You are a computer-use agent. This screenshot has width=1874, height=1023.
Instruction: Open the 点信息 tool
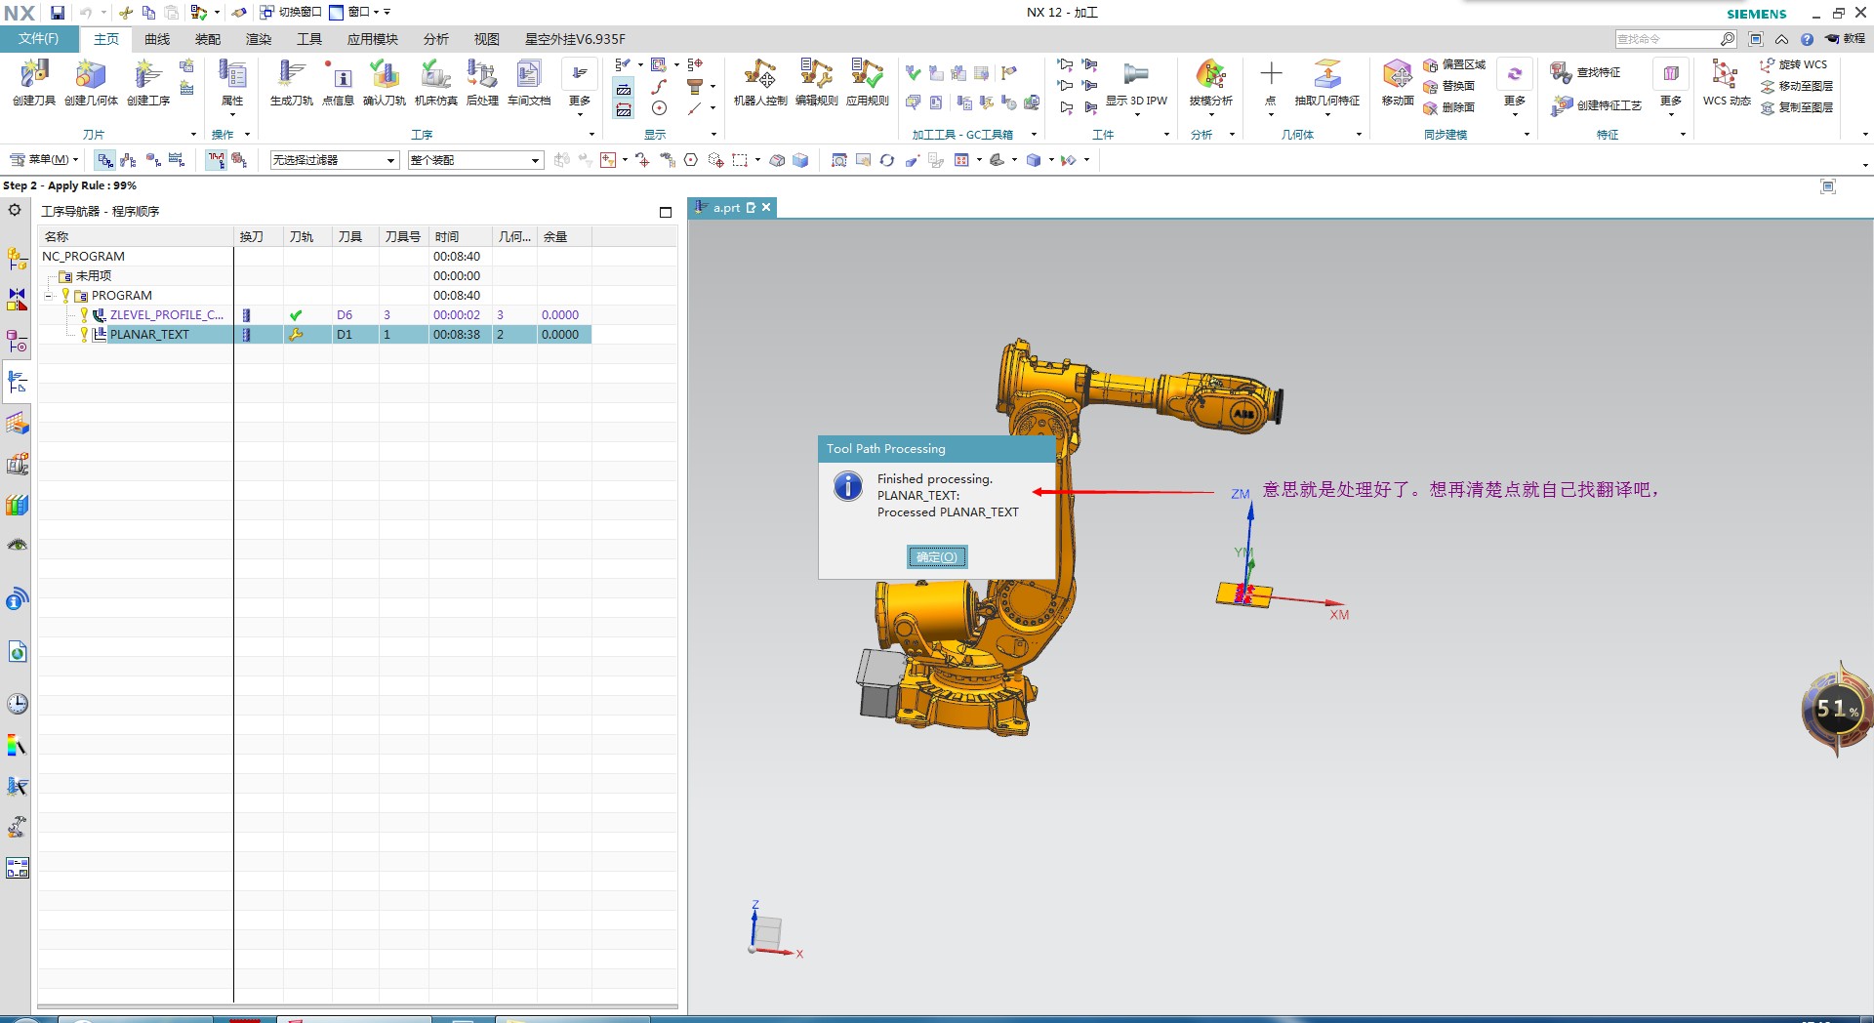point(338,82)
